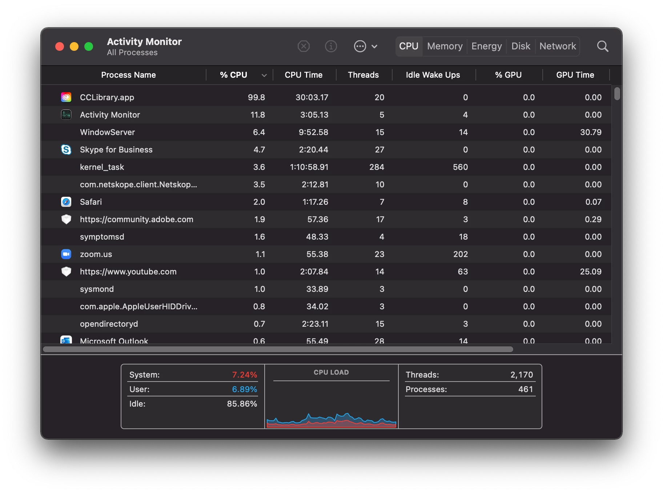This screenshot has width=663, height=493.
Task: Open the process info (i) icon
Action: (x=331, y=46)
